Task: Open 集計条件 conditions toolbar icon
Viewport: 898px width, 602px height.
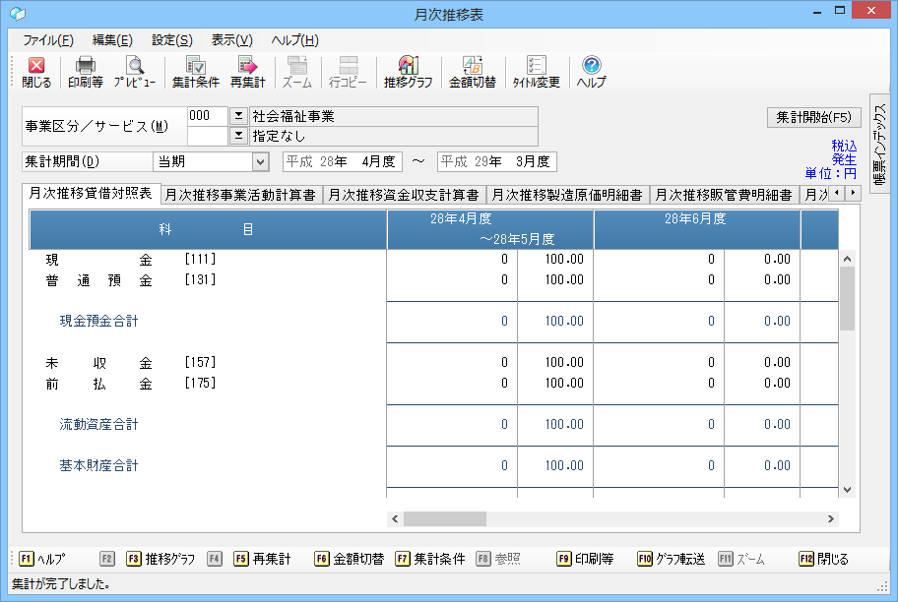Action: (x=195, y=72)
